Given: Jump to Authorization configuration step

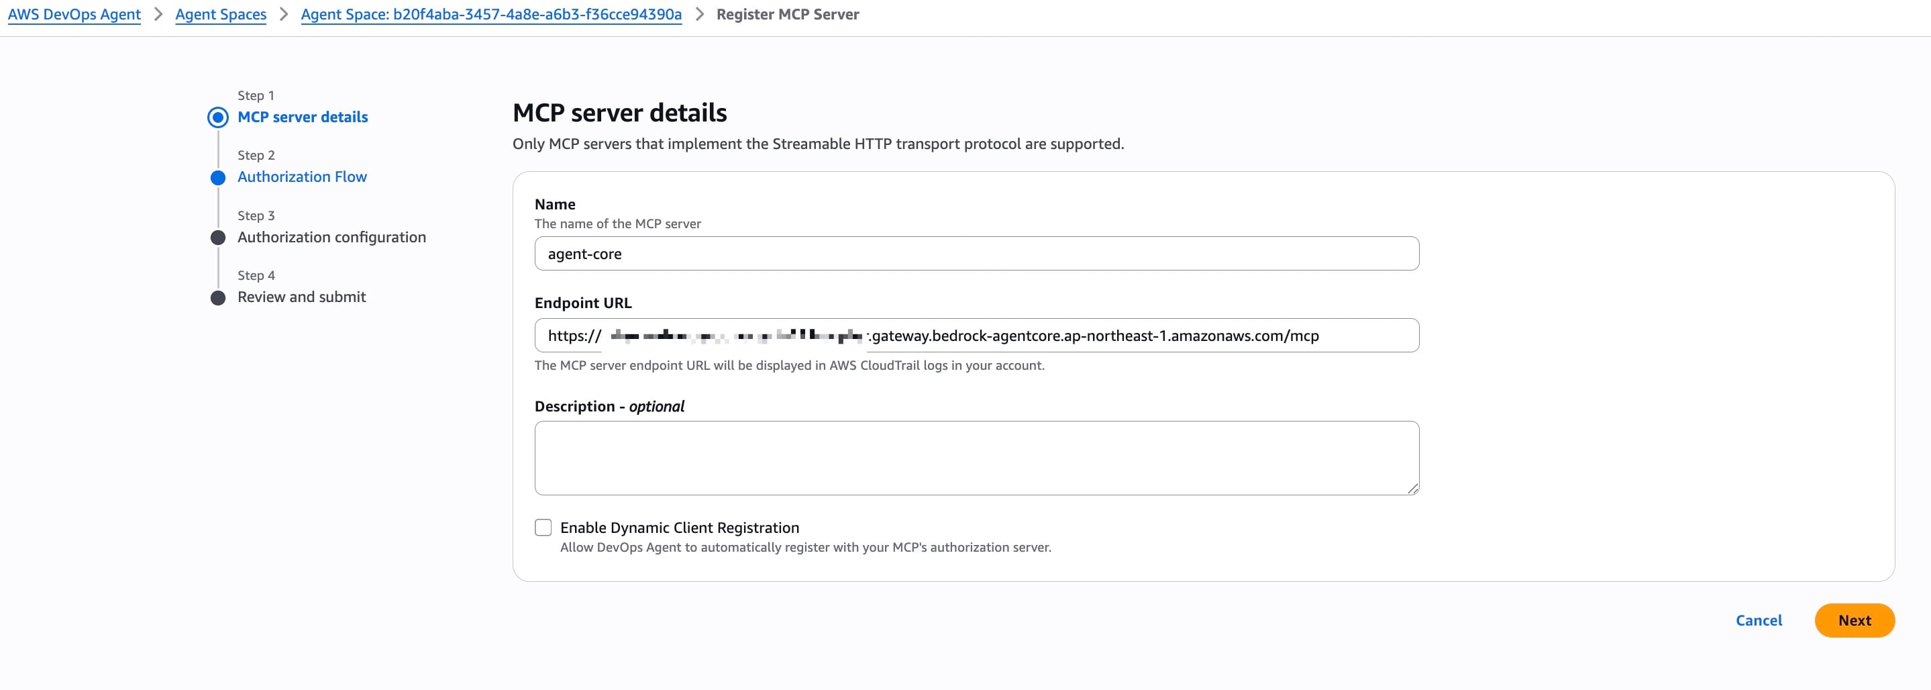Looking at the screenshot, I should pyautogui.click(x=331, y=236).
